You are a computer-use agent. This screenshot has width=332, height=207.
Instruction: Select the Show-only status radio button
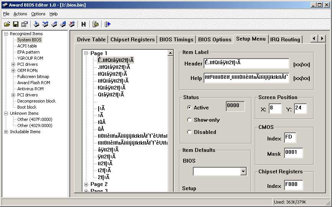coord(189,120)
